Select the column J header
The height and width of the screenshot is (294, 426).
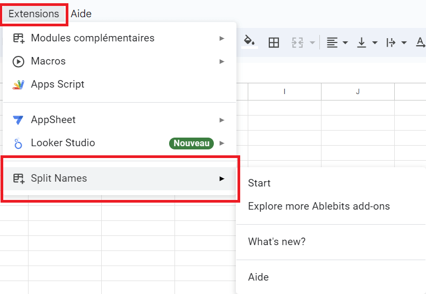click(358, 92)
